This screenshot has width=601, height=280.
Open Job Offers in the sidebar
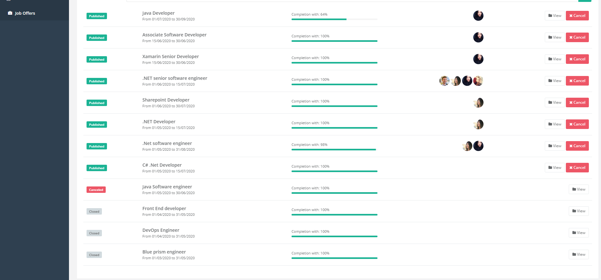click(x=25, y=13)
